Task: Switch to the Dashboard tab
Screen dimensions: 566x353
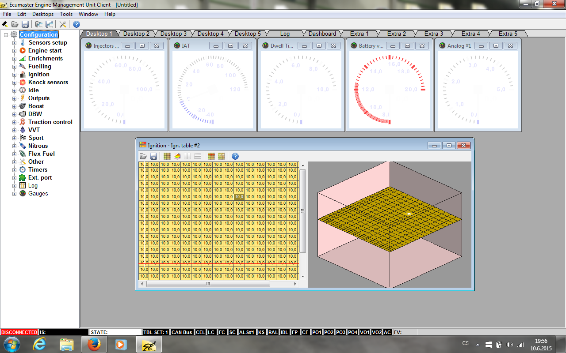Action: click(x=322, y=34)
